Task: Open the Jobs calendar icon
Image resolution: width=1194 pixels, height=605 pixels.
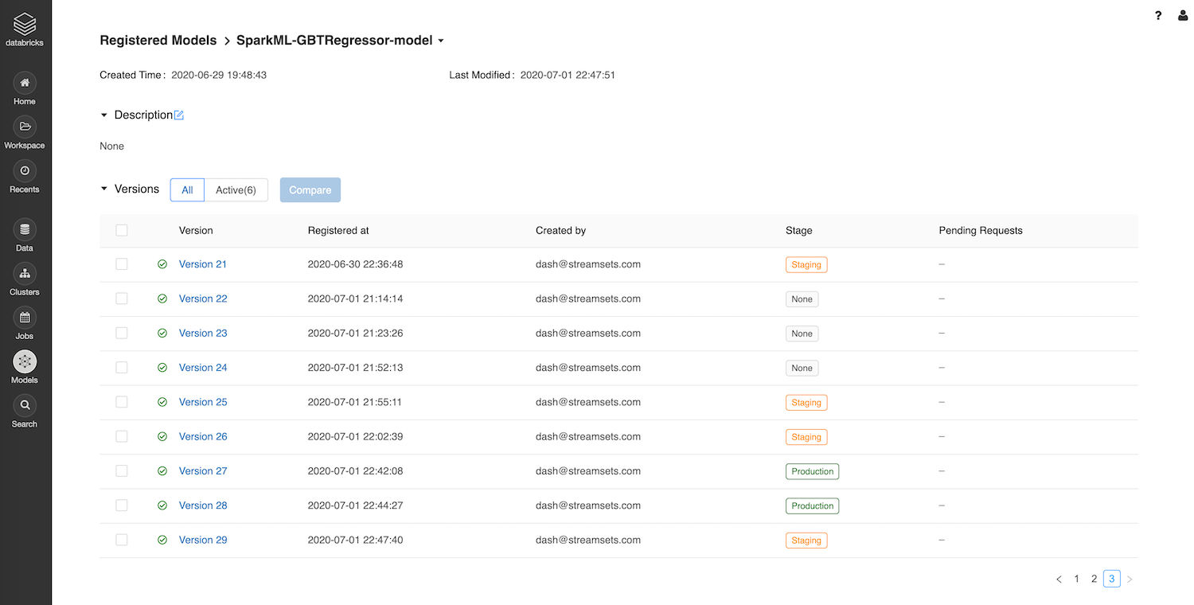Action: (25, 317)
